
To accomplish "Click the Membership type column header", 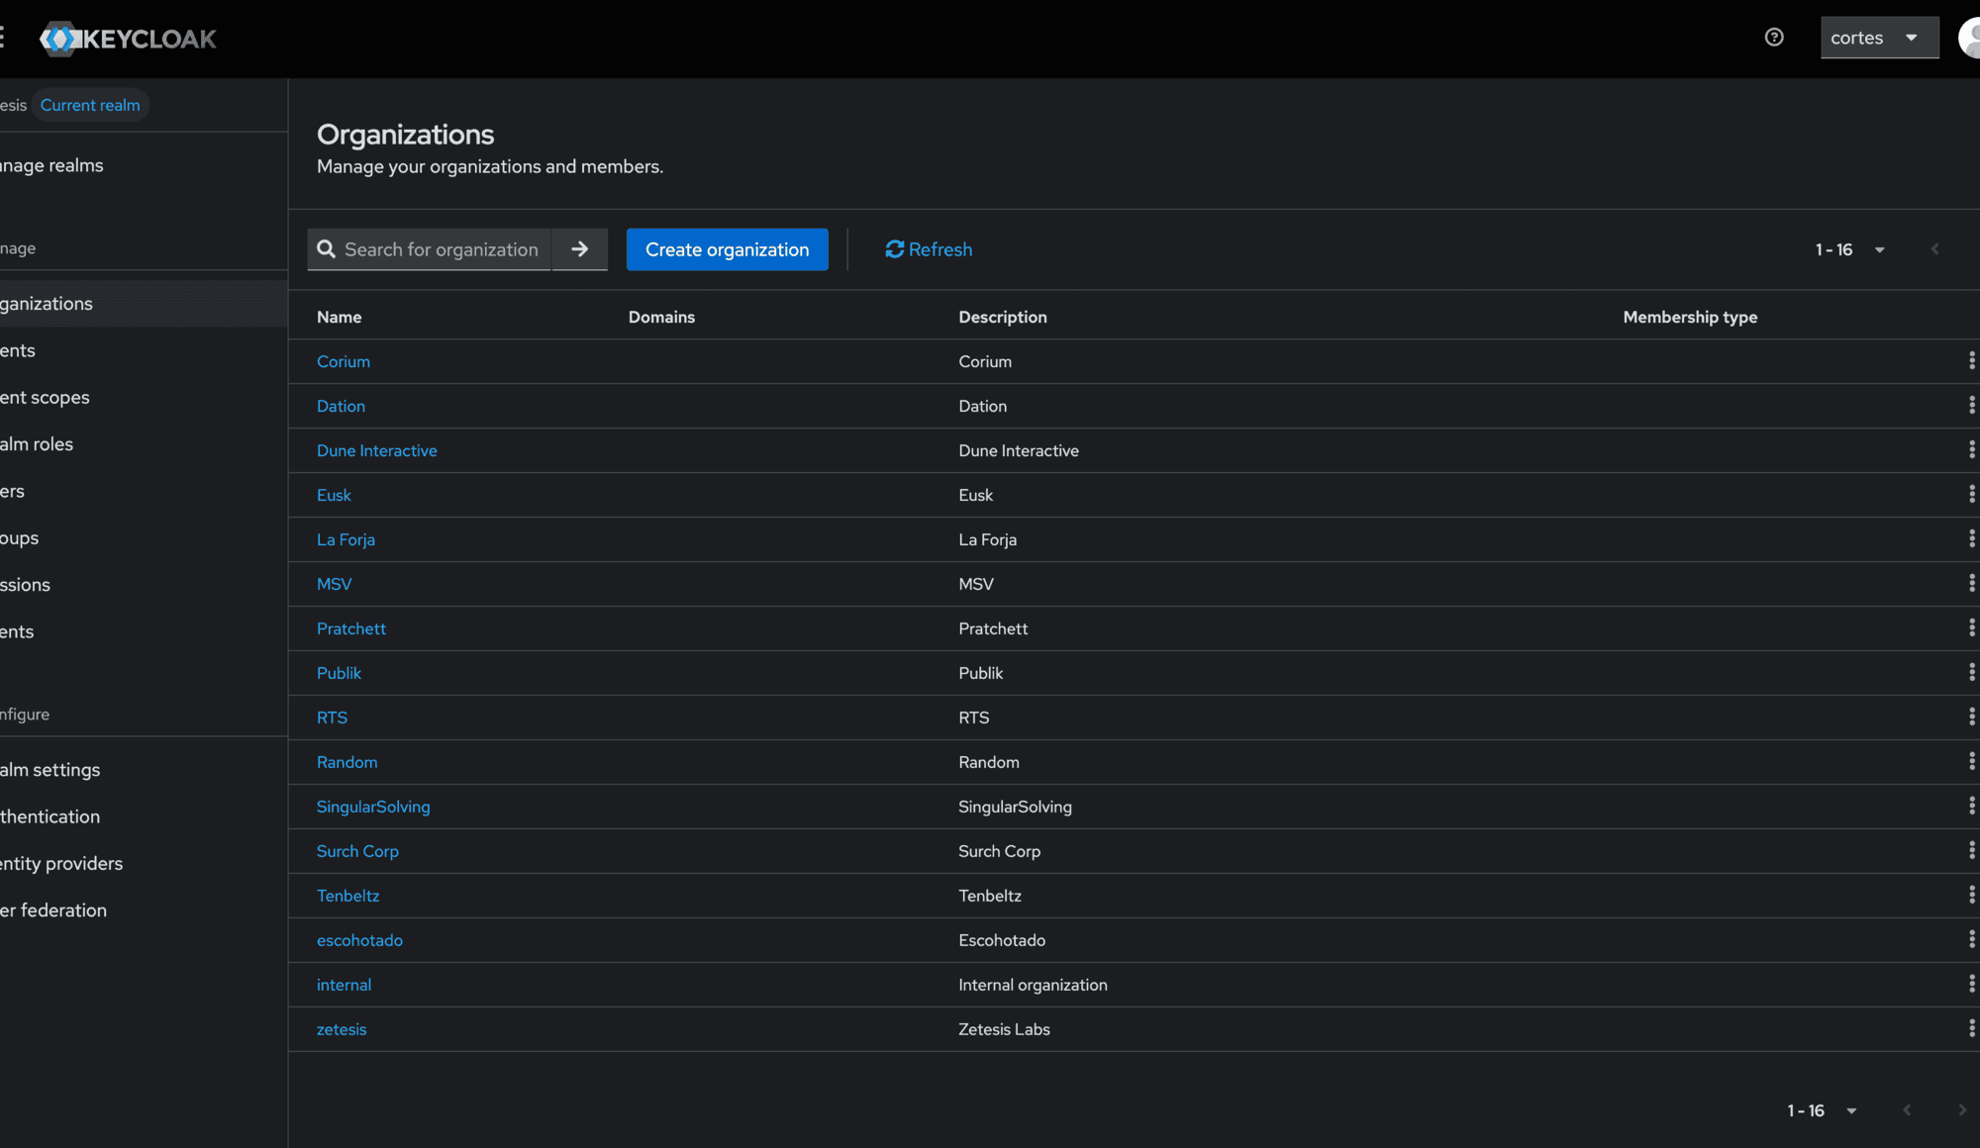I will [x=1690, y=317].
